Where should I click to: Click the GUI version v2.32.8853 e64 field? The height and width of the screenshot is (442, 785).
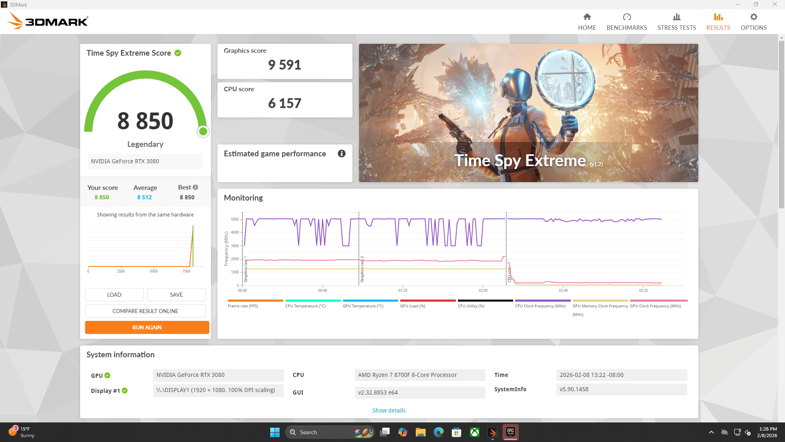[x=419, y=392]
